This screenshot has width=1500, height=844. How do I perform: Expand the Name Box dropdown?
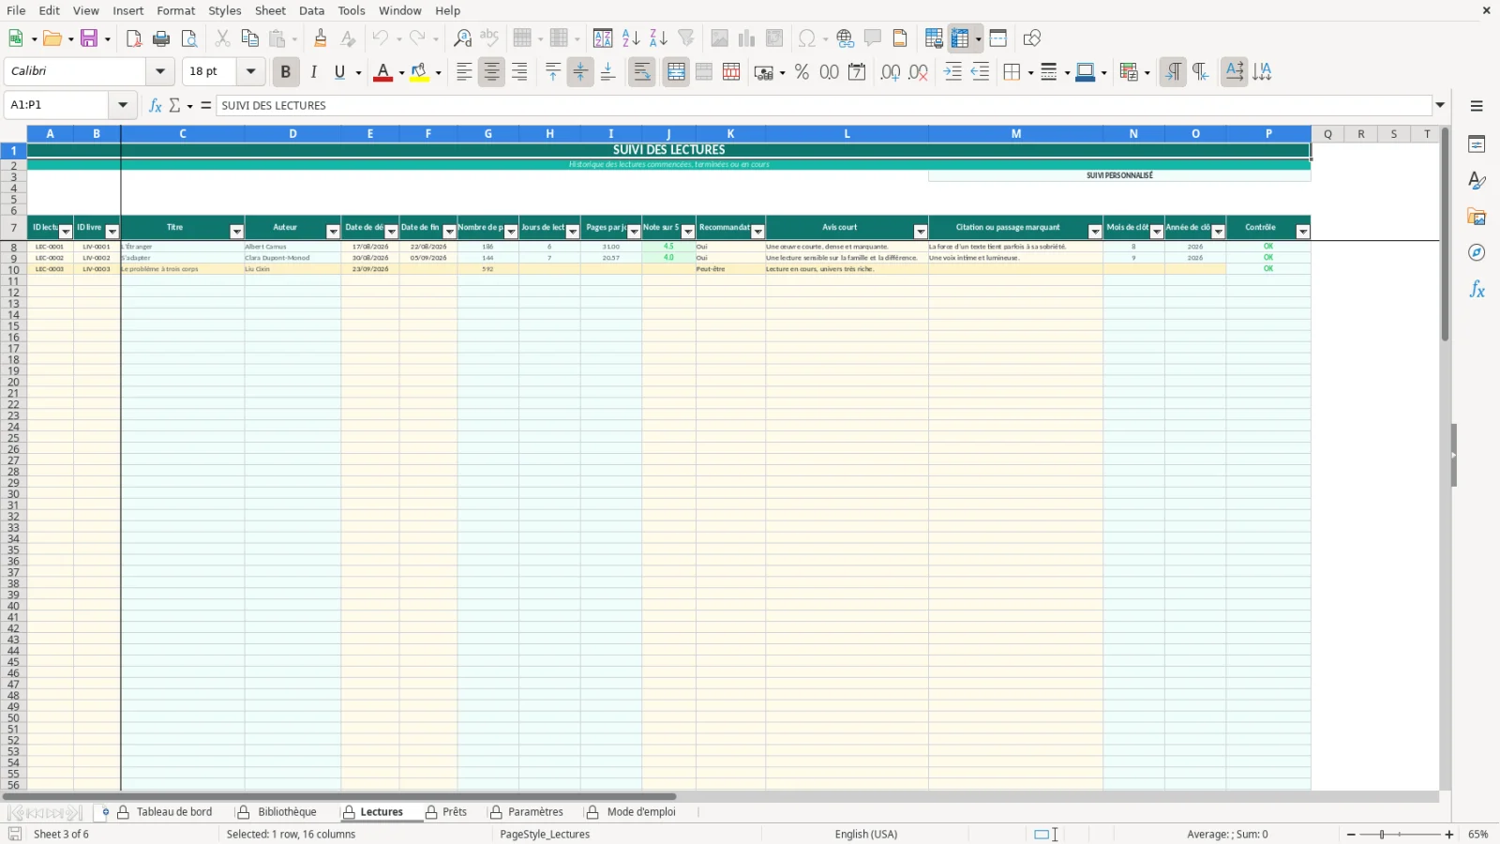[x=123, y=105]
